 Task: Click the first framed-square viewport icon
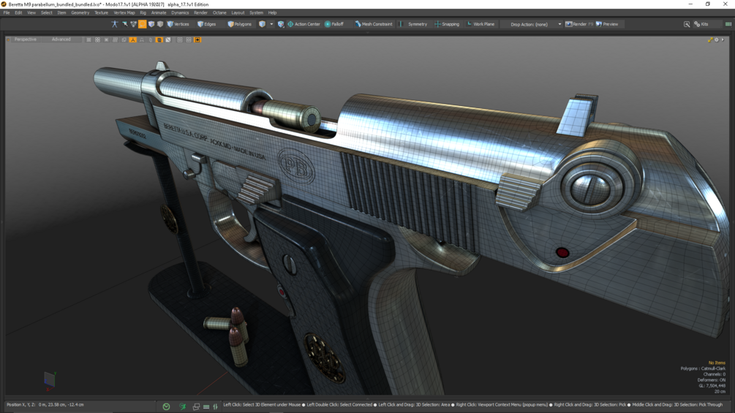coord(180,39)
